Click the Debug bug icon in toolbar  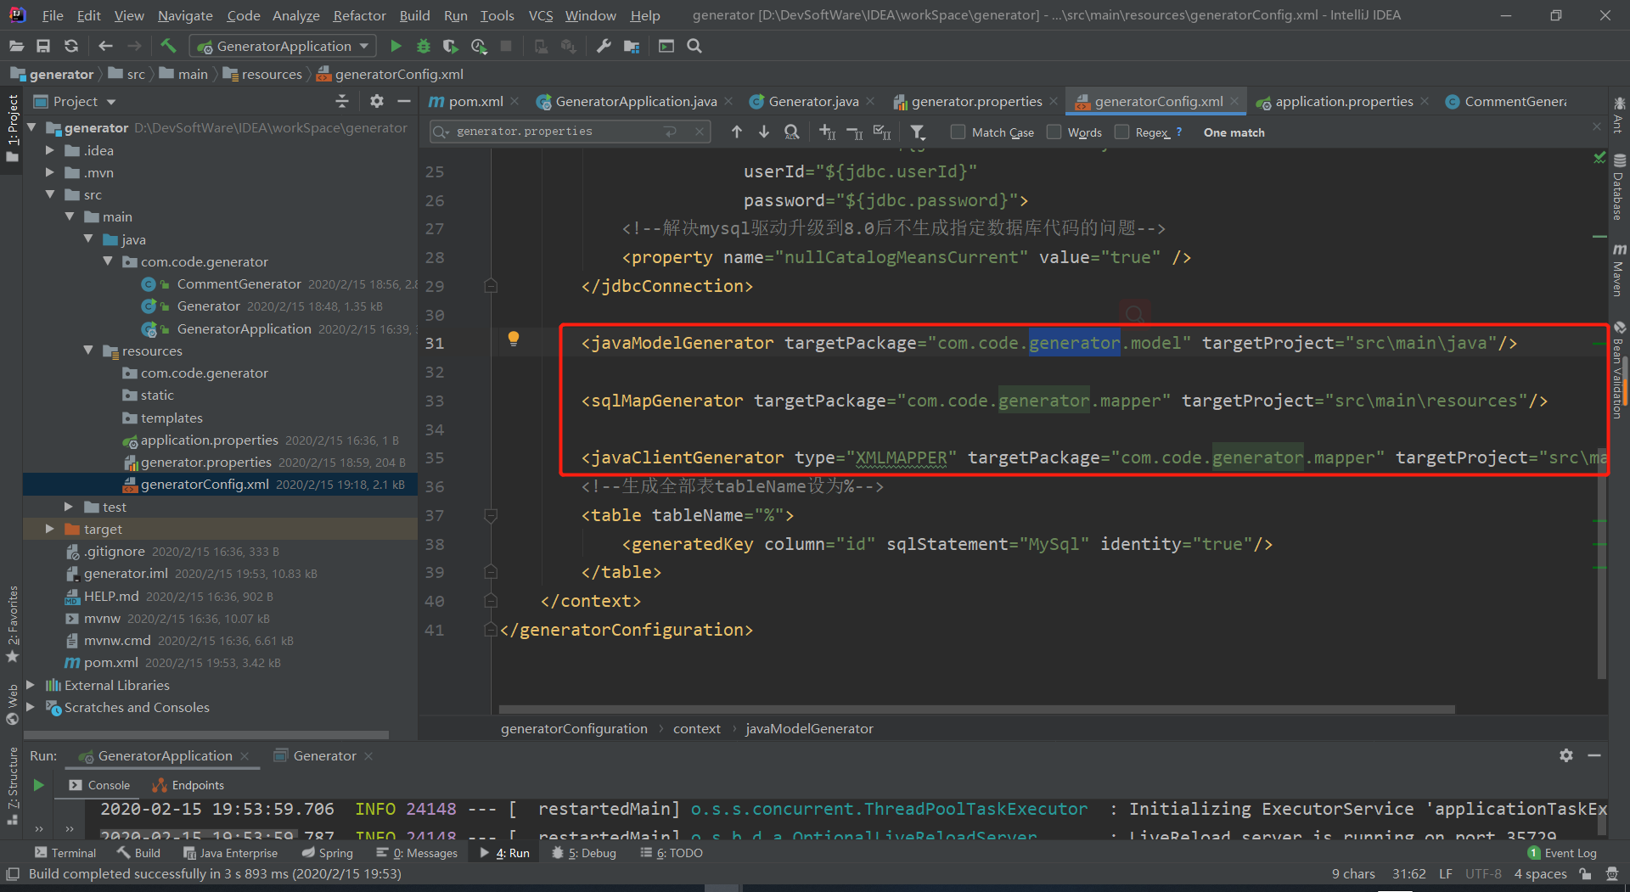423,47
